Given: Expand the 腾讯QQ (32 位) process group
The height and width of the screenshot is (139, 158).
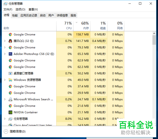Looking at the screenshot, I should tap(5, 41).
